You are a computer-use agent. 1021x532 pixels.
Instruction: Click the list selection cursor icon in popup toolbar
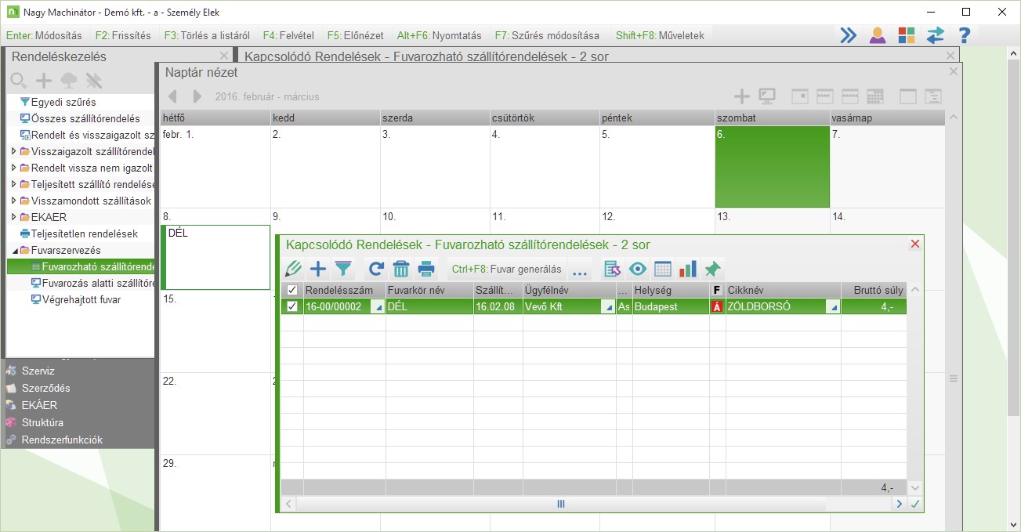pos(613,269)
